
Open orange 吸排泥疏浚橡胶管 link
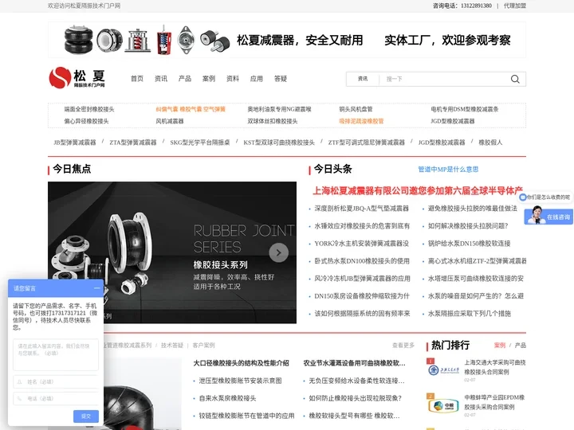[x=361, y=121]
